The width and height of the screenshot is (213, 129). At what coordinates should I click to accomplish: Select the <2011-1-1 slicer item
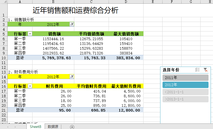point(186,92)
